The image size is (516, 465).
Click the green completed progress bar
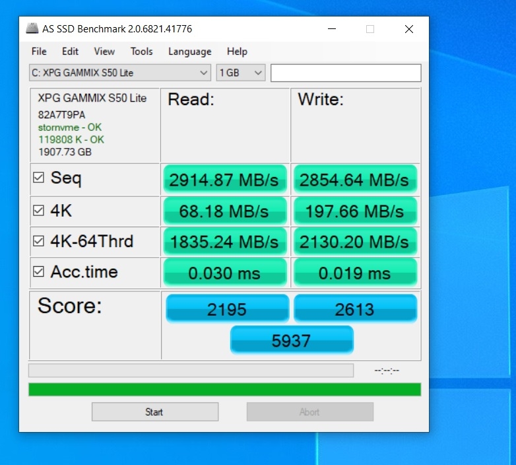coord(225,389)
